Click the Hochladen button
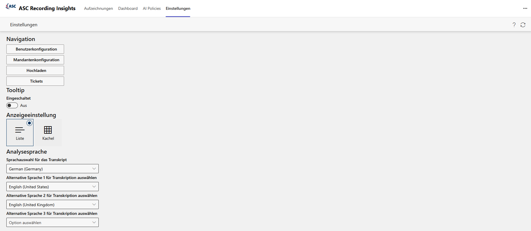This screenshot has height=231, width=531. 35,70
